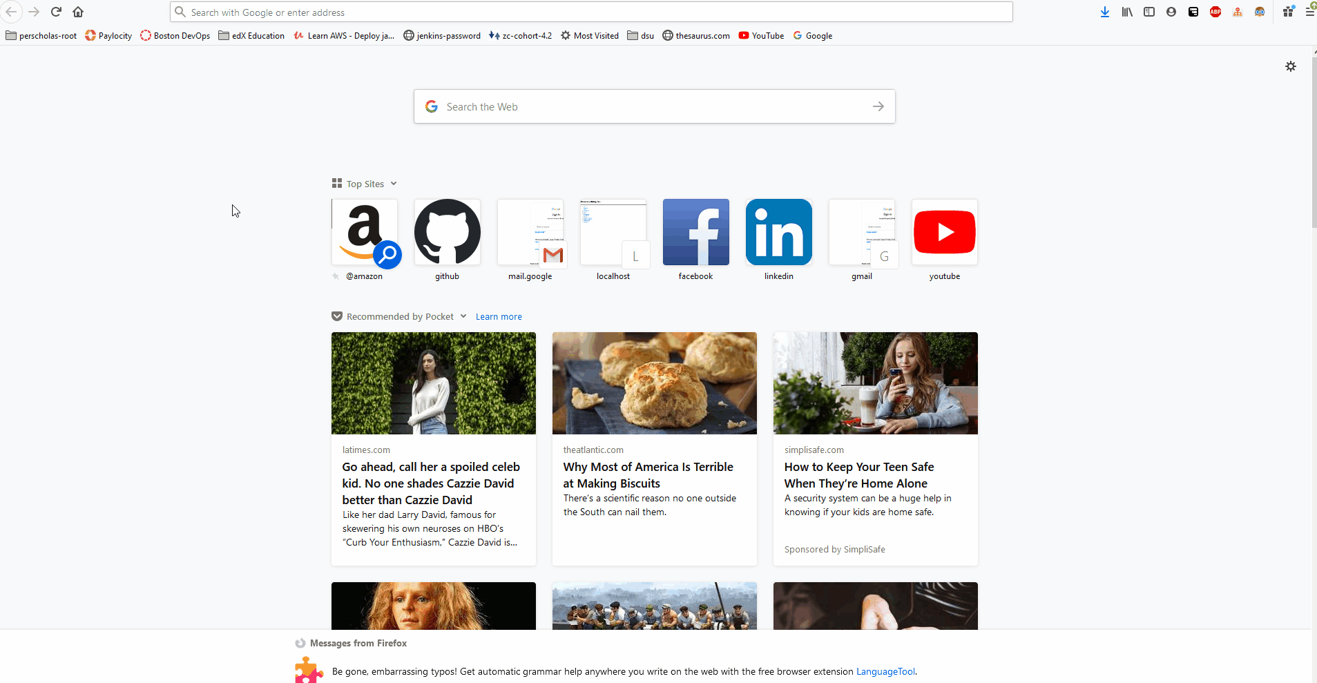
Task: Open the What's New gift icon
Action: pyautogui.click(x=1288, y=12)
